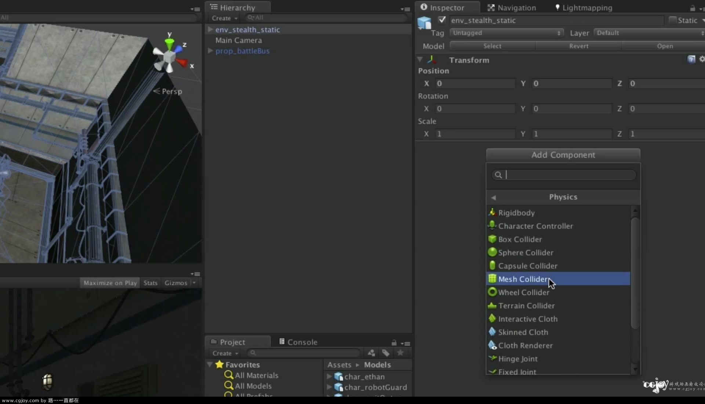Open the Hierarchy panel options menu
Screen dimensions: 705x404
405,9
